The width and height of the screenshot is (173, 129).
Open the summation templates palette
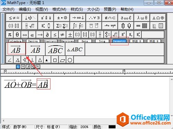click(x=62, y=26)
